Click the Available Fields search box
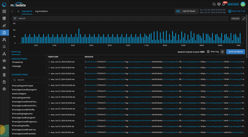Screen dimensions: 248x137 tap(28, 80)
